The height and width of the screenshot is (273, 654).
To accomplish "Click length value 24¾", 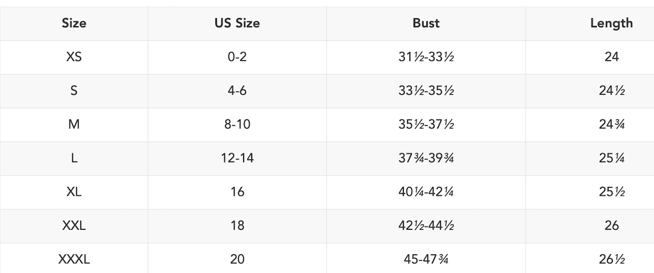I will click(611, 124).
